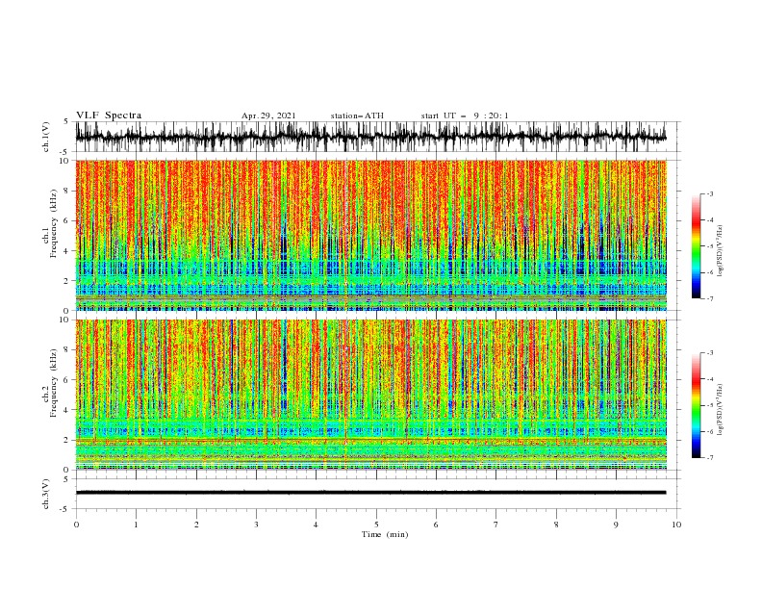Click the "0" tick on time axis
762x589 pixels.
click(76, 525)
